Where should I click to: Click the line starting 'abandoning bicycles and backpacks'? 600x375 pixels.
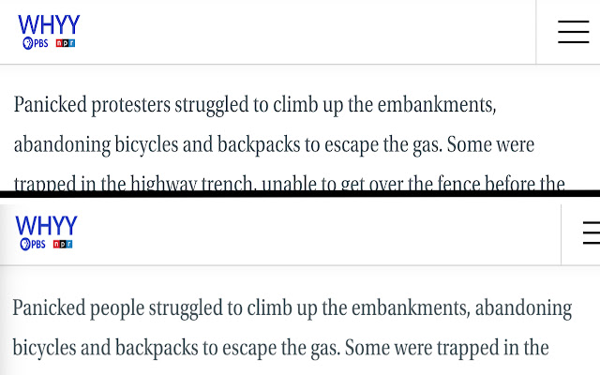[274, 145]
